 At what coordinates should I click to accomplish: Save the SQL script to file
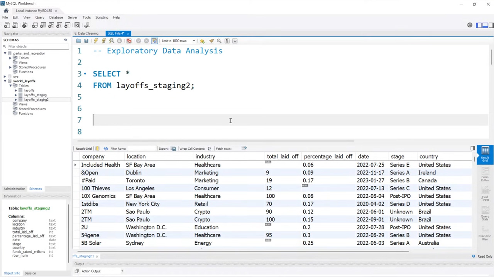86,41
